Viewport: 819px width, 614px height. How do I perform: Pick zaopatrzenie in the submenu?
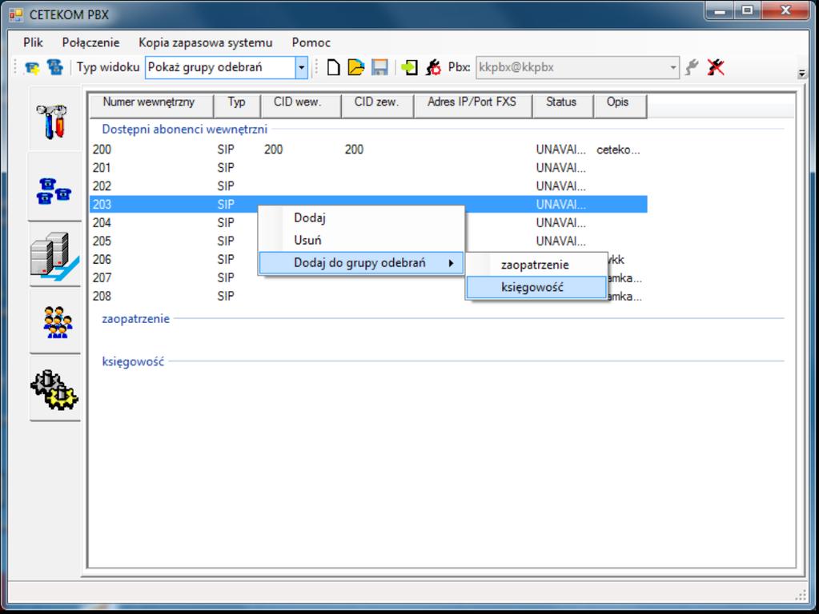click(536, 265)
